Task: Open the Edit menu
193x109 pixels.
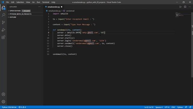Action: [x=13, y=2]
